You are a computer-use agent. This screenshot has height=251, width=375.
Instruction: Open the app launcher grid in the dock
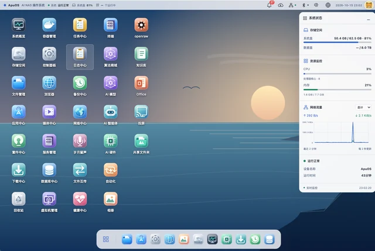pos(105,239)
